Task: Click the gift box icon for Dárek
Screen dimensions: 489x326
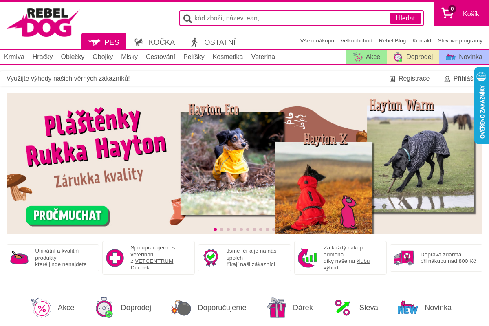Action: 276,308
